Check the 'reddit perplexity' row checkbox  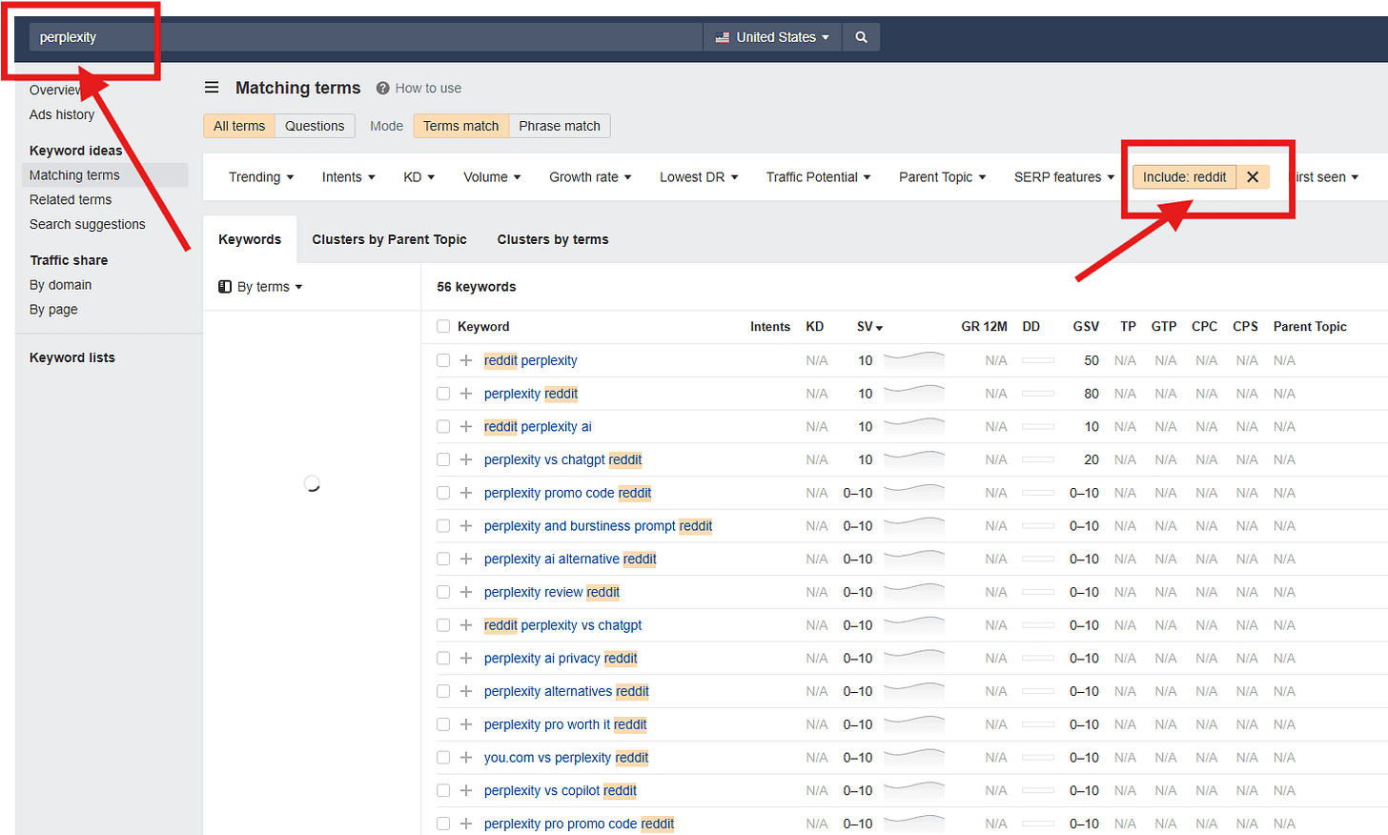click(443, 360)
